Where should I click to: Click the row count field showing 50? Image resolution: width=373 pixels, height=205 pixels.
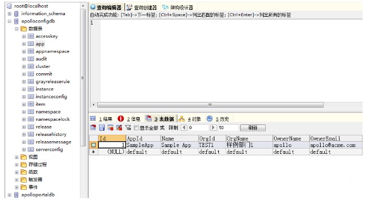(229, 128)
